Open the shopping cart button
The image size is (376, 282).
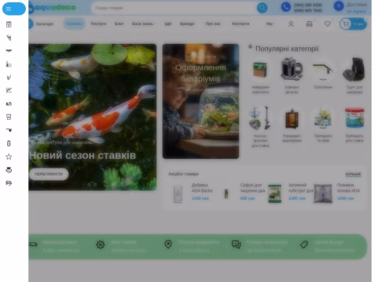(353, 24)
